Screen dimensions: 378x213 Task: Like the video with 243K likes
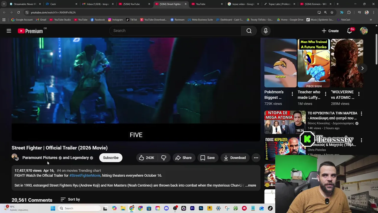tap(146, 158)
